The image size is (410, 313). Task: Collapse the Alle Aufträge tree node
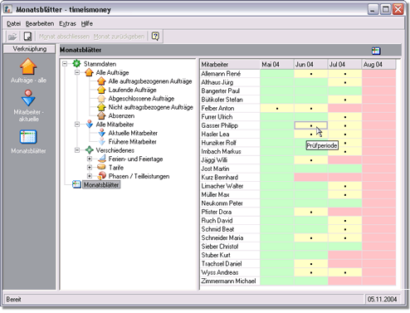[x=77, y=72]
